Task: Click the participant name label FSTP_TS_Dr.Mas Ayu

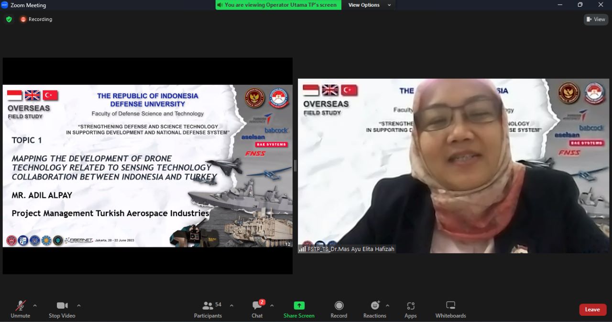Action: coord(347,249)
